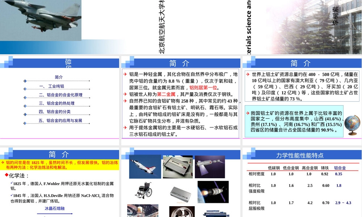The image size is (362, 217).
Task: Click the '力学性能性能特点' slide title
Action: 300,156
